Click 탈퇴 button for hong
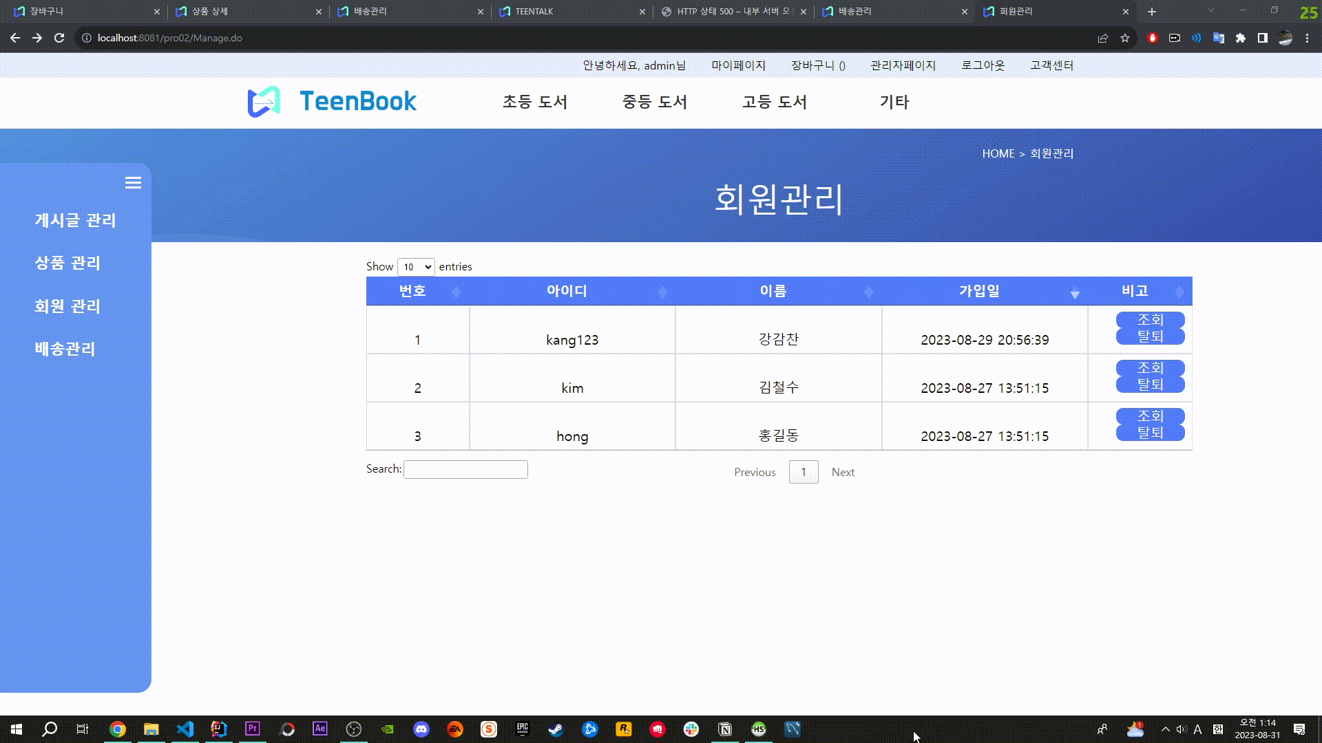Image resolution: width=1322 pixels, height=743 pixels. 1150,433
